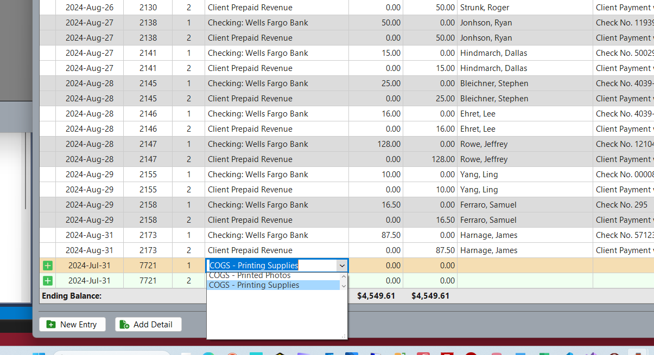This screenshot has width=654, height=355.
Task: Select the 128.00 debit cell for Rowe, Jeffrey
Action: 376,144
